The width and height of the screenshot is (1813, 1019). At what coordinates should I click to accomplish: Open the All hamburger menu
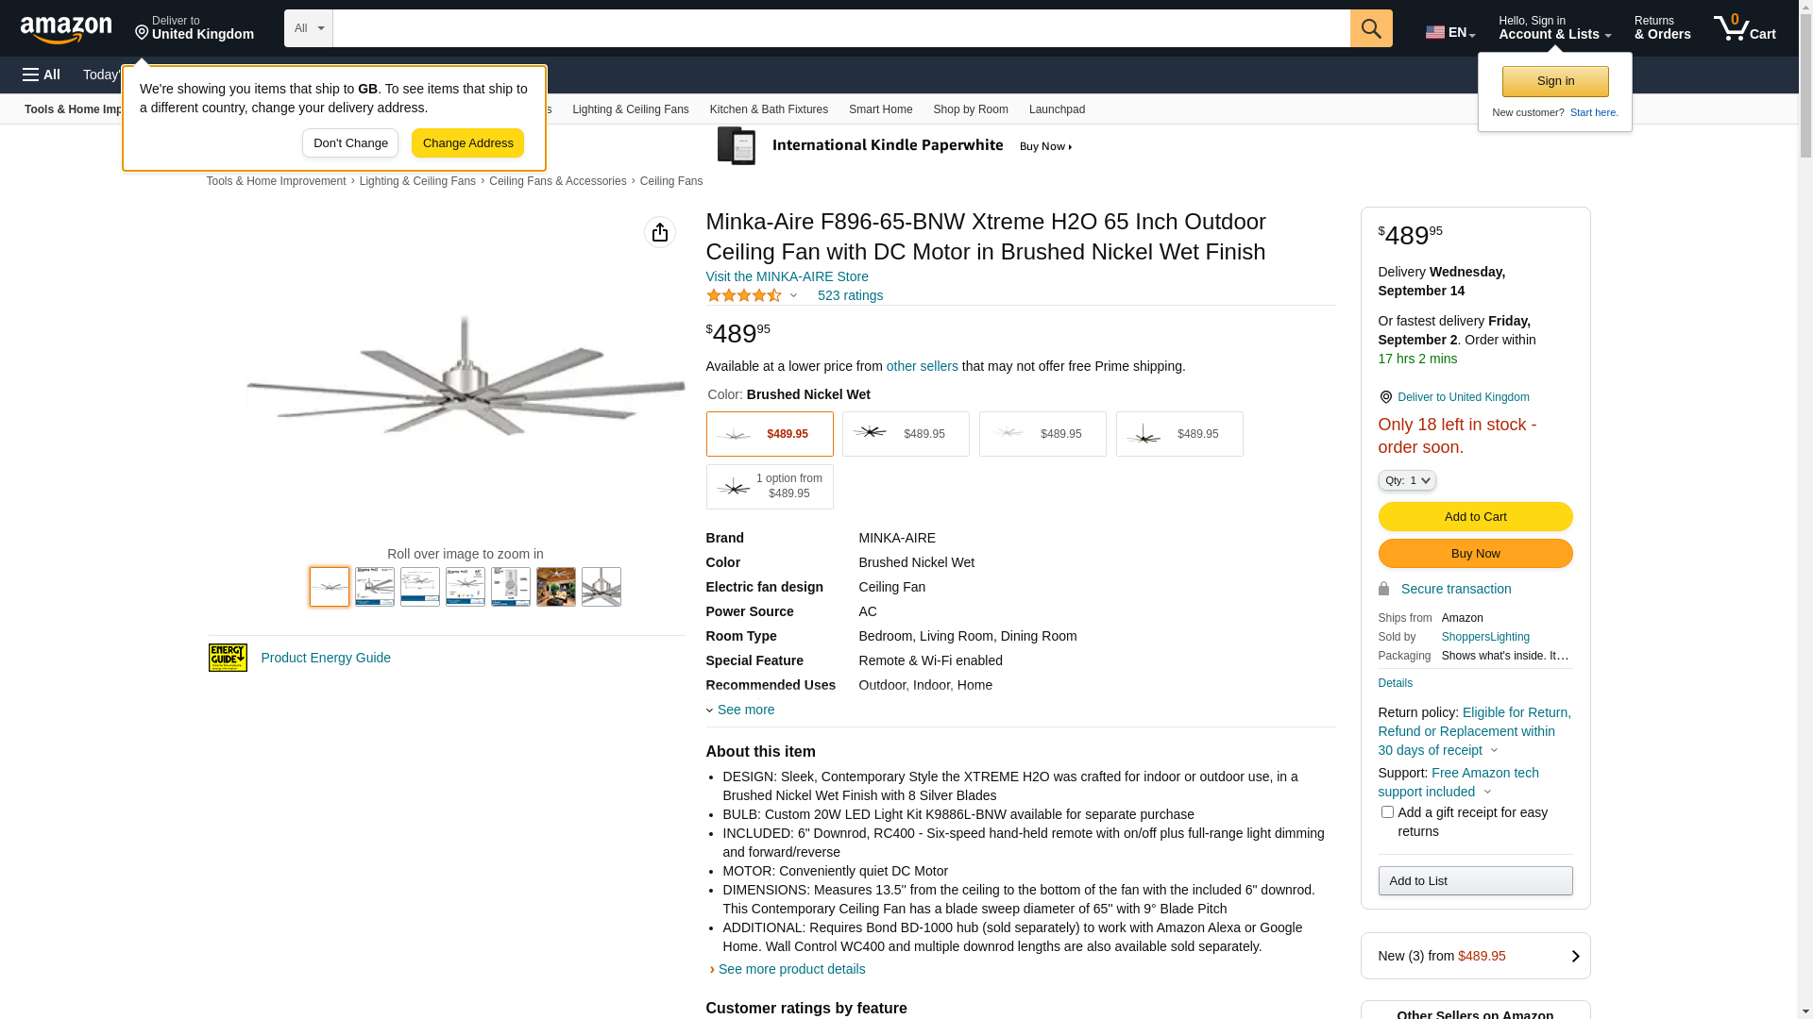42,75
